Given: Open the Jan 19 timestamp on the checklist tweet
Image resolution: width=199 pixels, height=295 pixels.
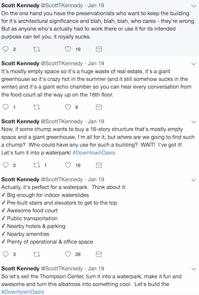Looking at the screenshot, I should [96, 180].
